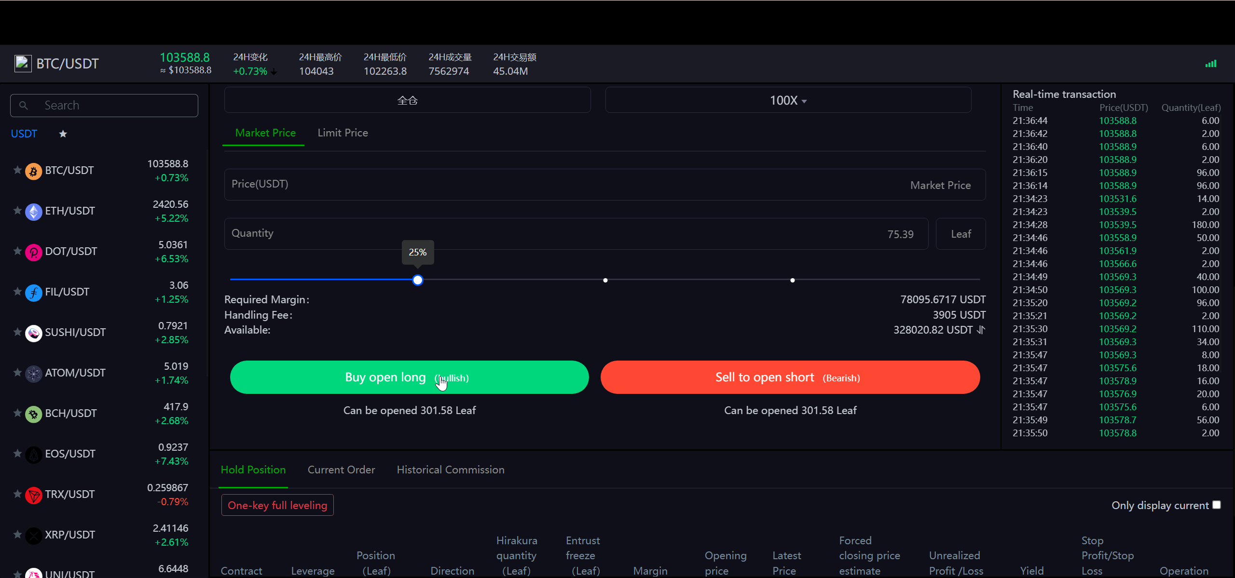Viewport: 1235px width, 578px height.
Task: Favorite SUSHI/USDT with its star
Action: pyautogui.click(x=17, y=332)
